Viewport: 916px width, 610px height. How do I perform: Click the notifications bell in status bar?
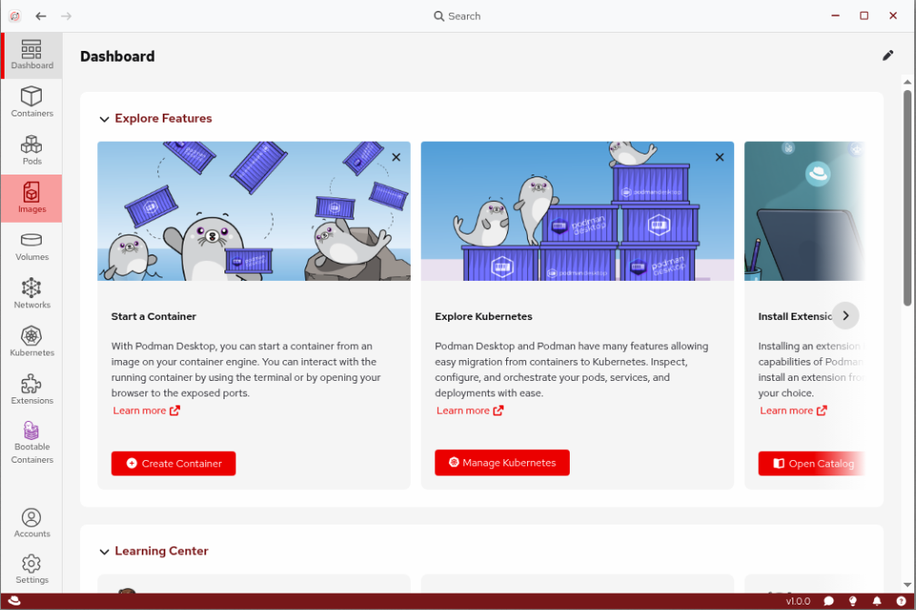[x=877, y=601]
